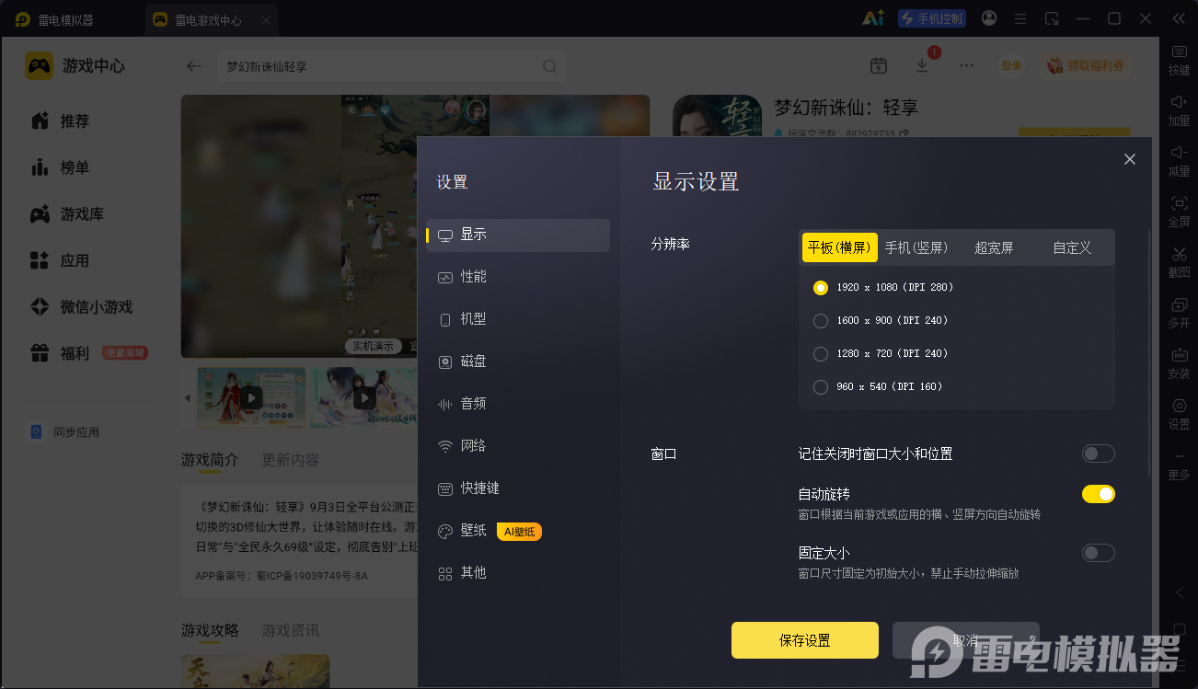Viewport: 1198px width, 689px height.
Task: Open the three-dot more menu in game center
Action: [x=966, y=65]
